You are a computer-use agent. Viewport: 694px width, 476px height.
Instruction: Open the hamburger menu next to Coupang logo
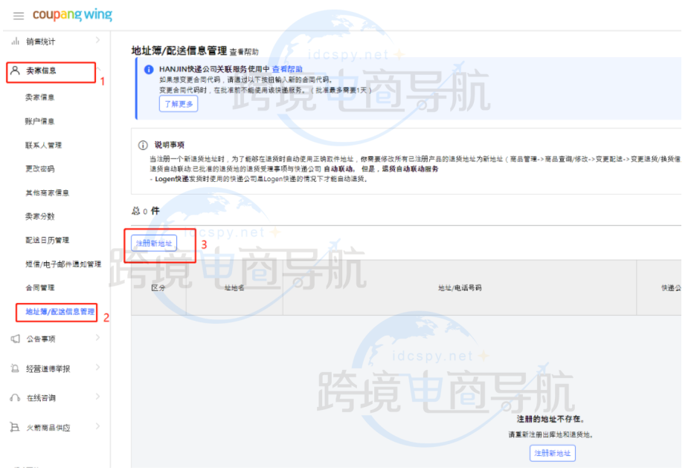[x=18, y=16]
